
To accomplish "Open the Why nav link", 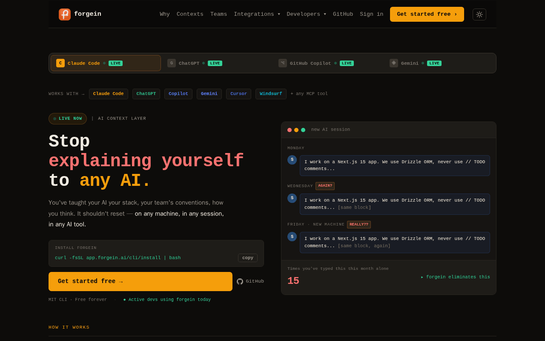I will [x=165, y=14].
